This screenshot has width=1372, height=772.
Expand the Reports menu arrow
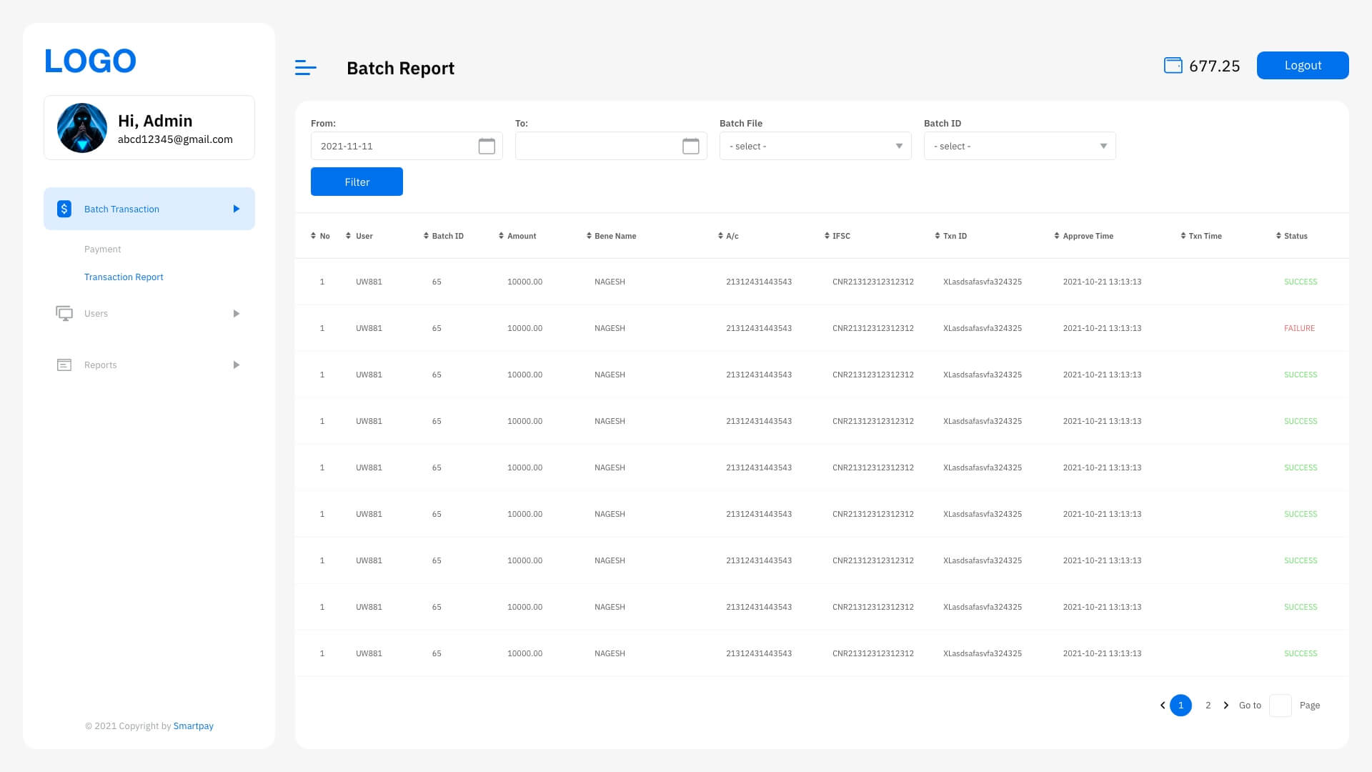coord(237,365)
